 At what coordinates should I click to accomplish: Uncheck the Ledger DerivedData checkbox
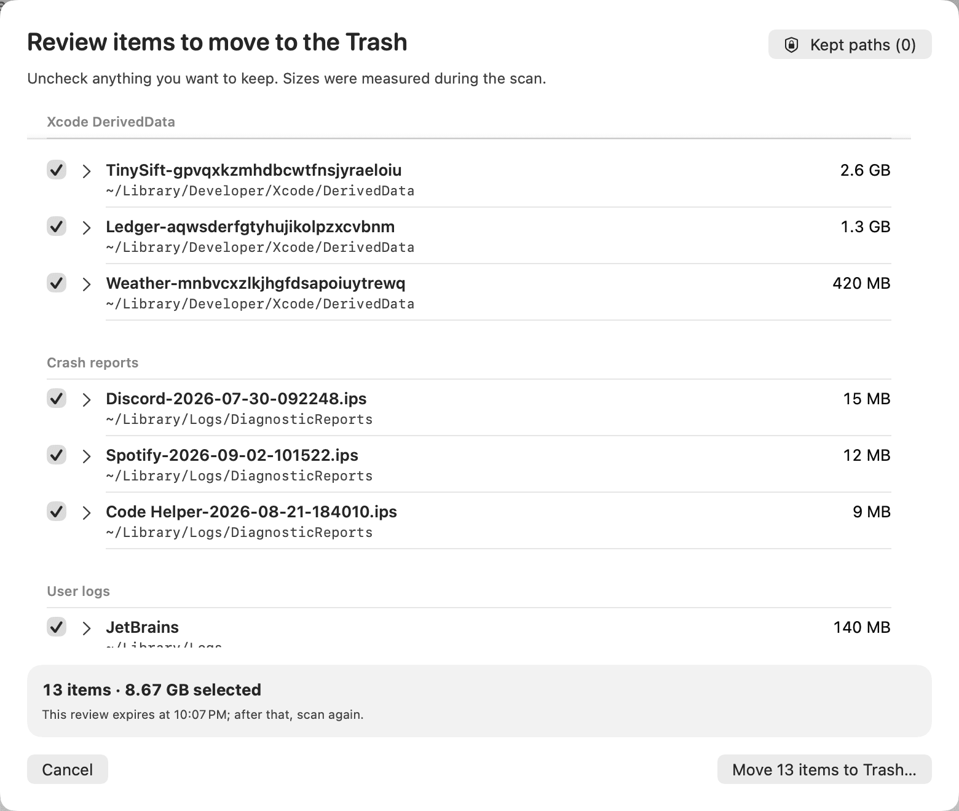point(57,227)
